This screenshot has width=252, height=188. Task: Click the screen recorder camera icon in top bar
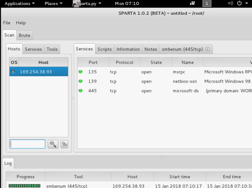(x=192, y=4)
